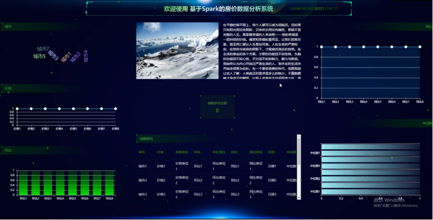
Task: Select 城市1 in the word cloud
Action: coord(66,57)
